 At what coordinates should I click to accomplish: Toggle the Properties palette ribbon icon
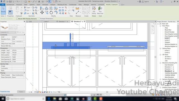[x=10, y=12]
